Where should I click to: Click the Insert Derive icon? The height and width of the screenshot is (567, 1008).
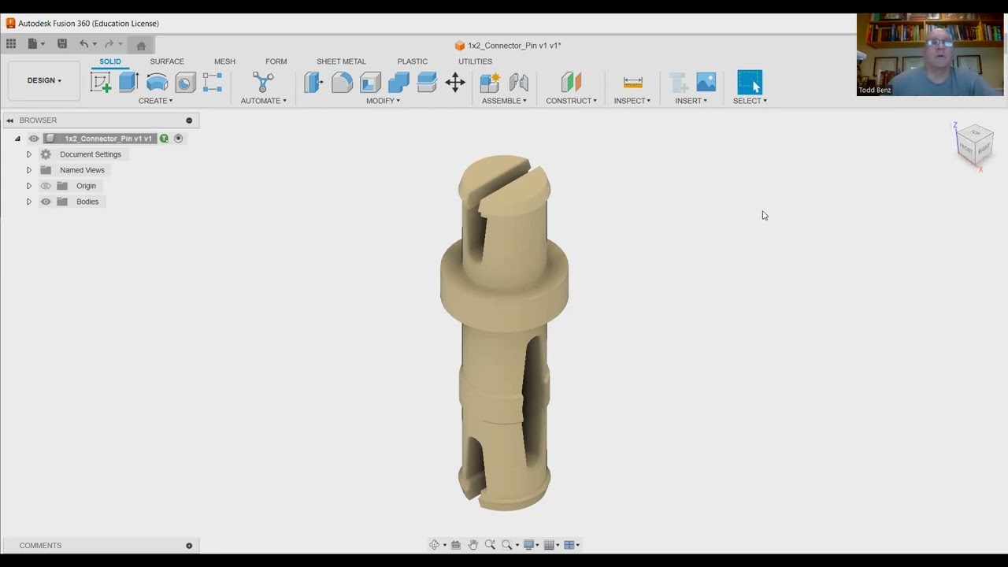[x=678, y=82]
